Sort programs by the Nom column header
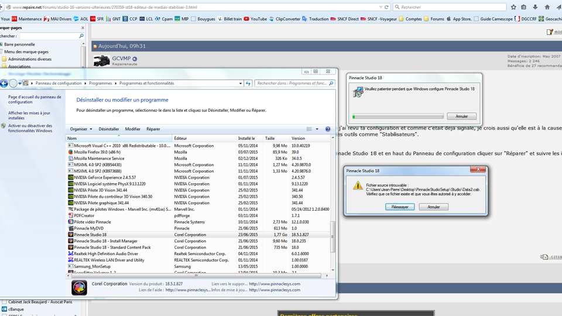This screenshot has height=316, width=562. coord(119,138)
